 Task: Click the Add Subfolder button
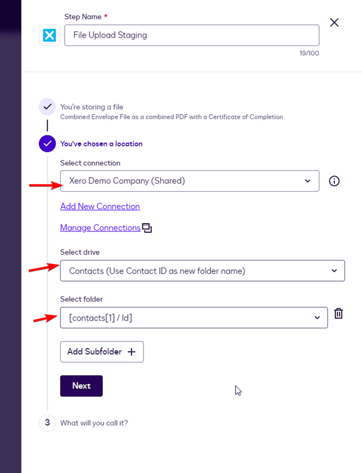click(x=101, y=352)
